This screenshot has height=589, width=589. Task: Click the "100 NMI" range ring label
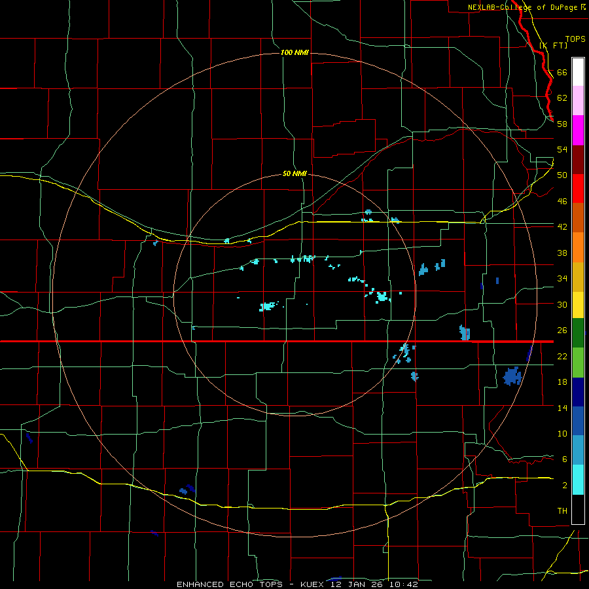tap(294, 52)
